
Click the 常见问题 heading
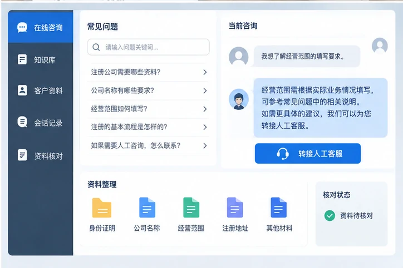click(x=102, y=27)
